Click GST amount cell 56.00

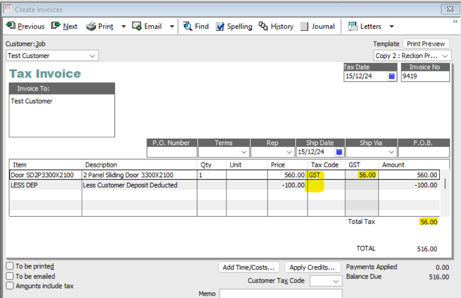coord(362,175)
